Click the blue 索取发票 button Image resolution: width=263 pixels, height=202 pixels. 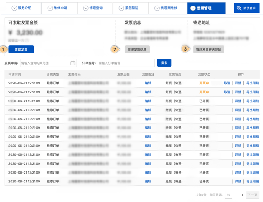(21, 49)
